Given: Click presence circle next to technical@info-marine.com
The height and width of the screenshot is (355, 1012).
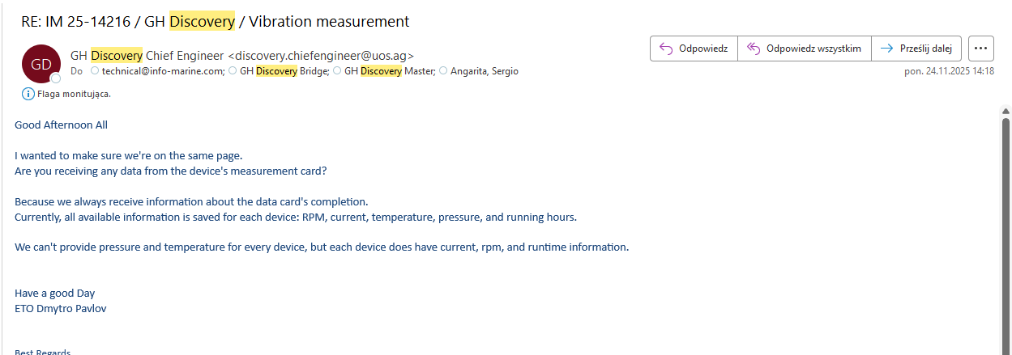Looking at the screenshot, I should [95, 71].
